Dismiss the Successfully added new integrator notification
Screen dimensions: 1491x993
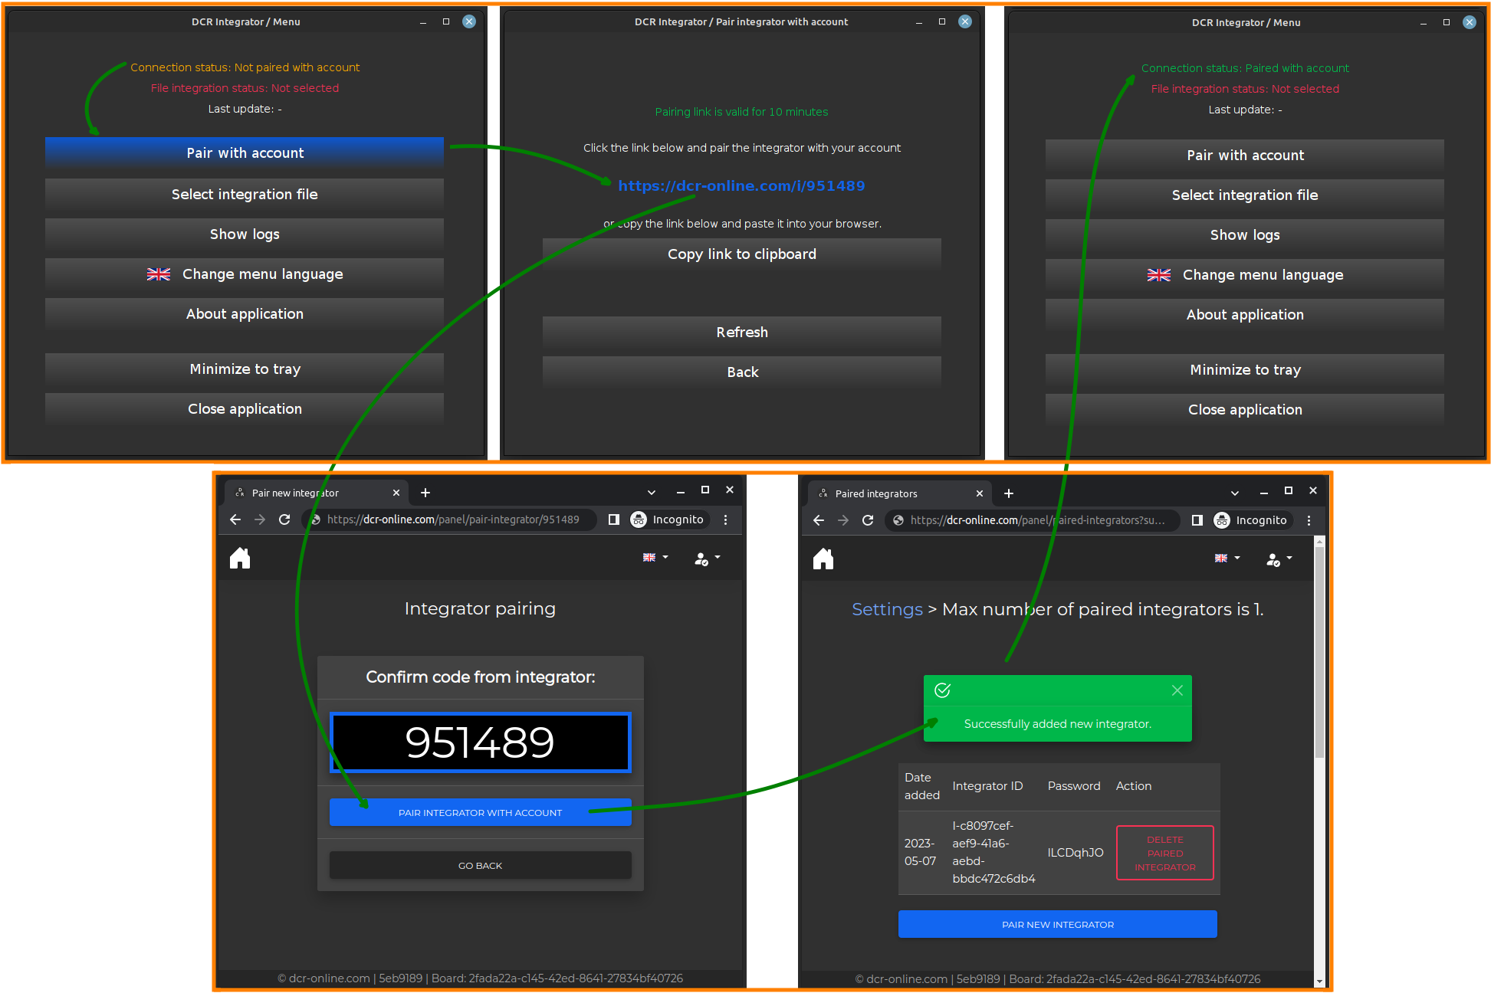point(1177,690)
